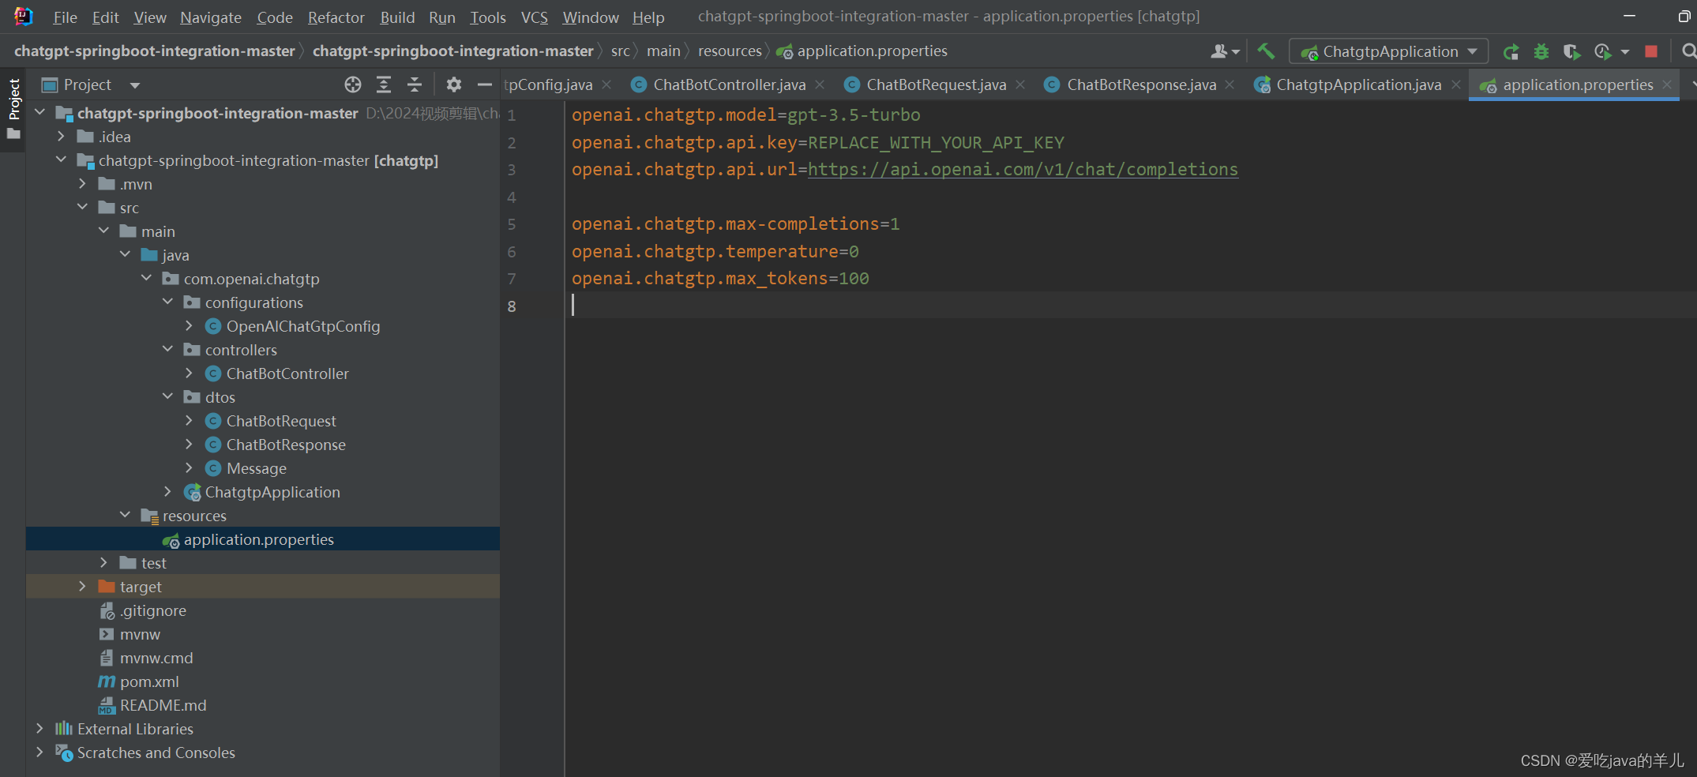Screen dimensions: 1697x777
Task: Expand the target folder
Action: 82,586
